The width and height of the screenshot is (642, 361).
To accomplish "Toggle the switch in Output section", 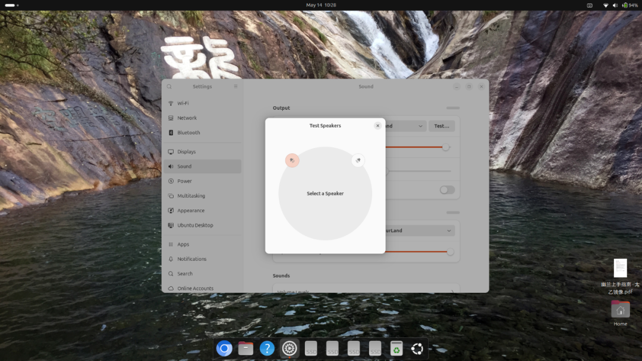I will [x=447, y=189].
